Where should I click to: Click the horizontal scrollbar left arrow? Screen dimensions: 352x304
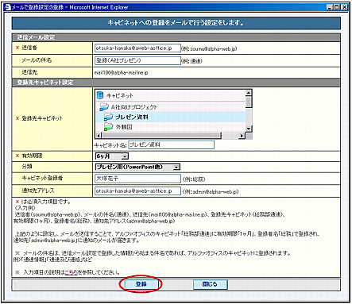click(99, 136)
